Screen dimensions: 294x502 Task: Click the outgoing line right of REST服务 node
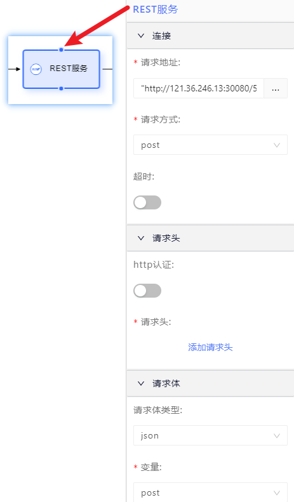click(107, 69)
